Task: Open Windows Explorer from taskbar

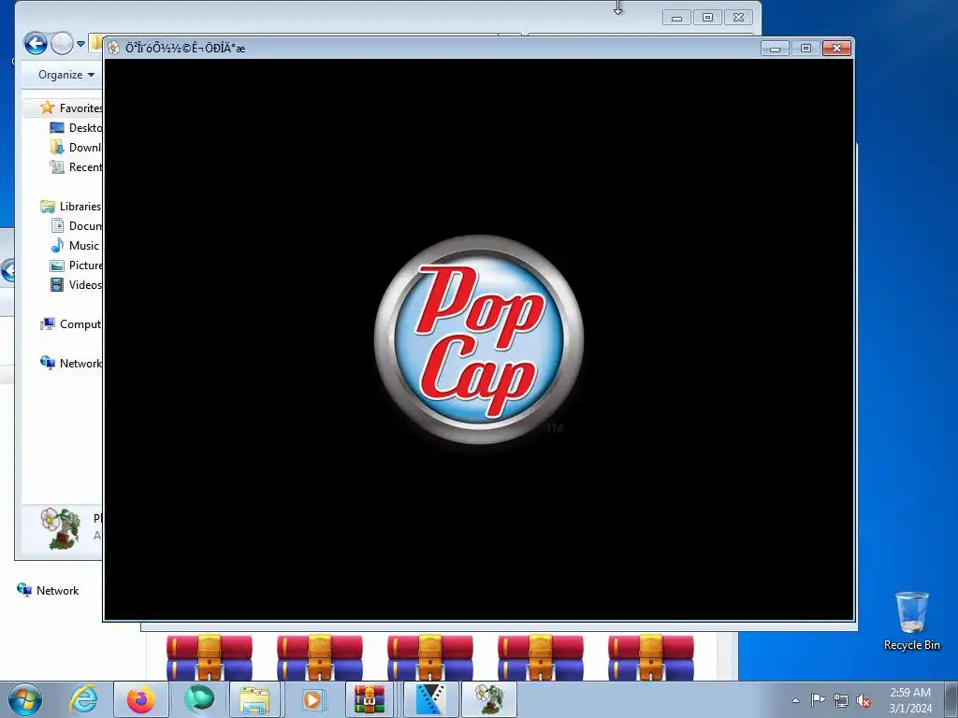Action: (254, 699)
